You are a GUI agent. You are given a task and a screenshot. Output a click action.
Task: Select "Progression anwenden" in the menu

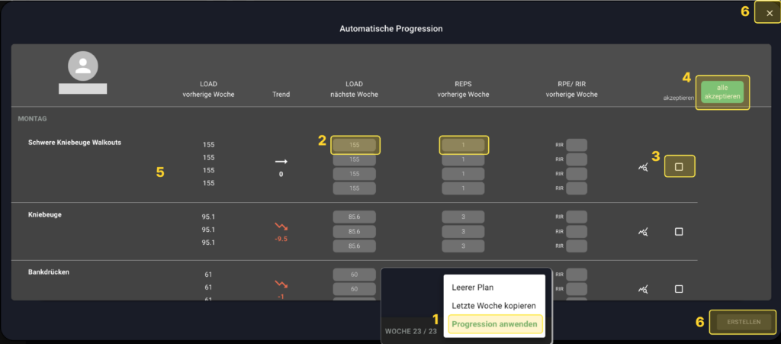[x=494, y=324]
